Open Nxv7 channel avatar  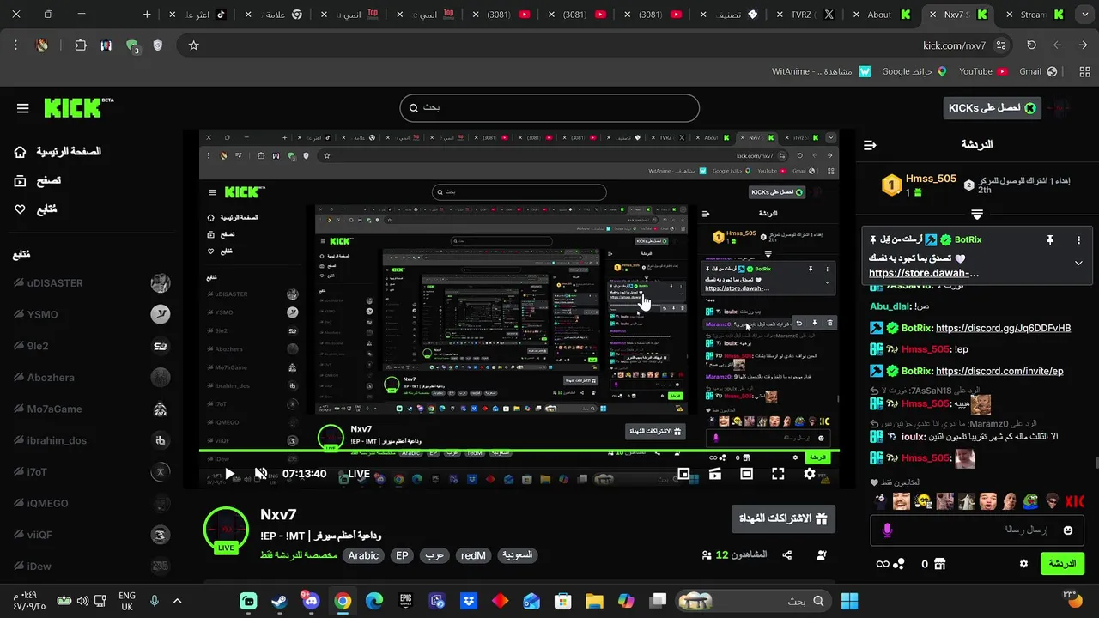pos(226,530)
